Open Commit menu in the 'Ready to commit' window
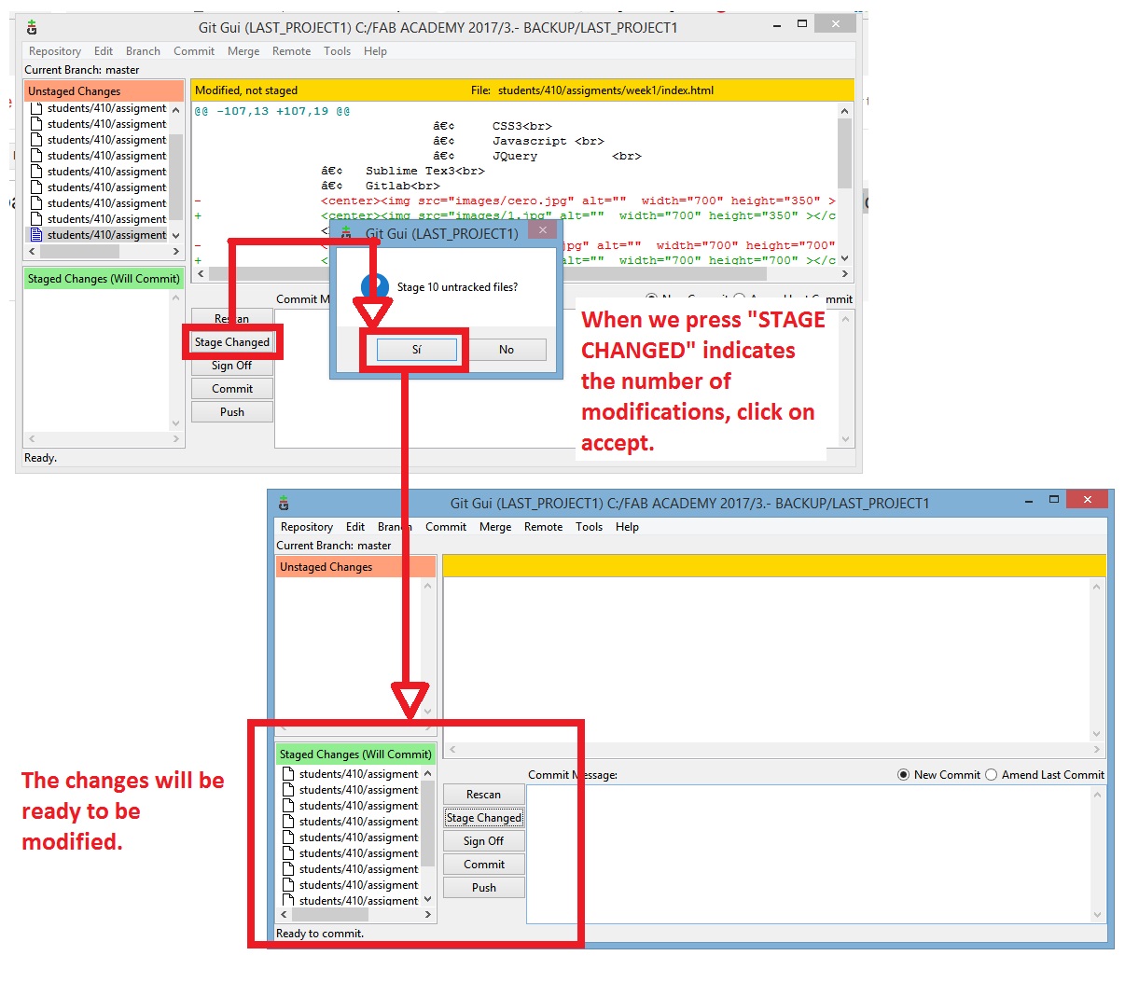Viewport: 1125px width, 983px height. [446, 527]
